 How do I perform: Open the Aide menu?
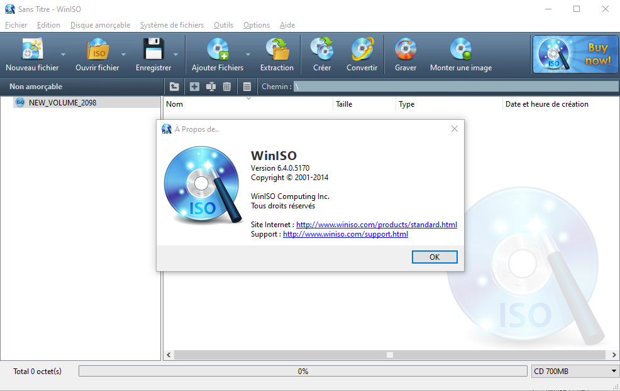[287, 25]
